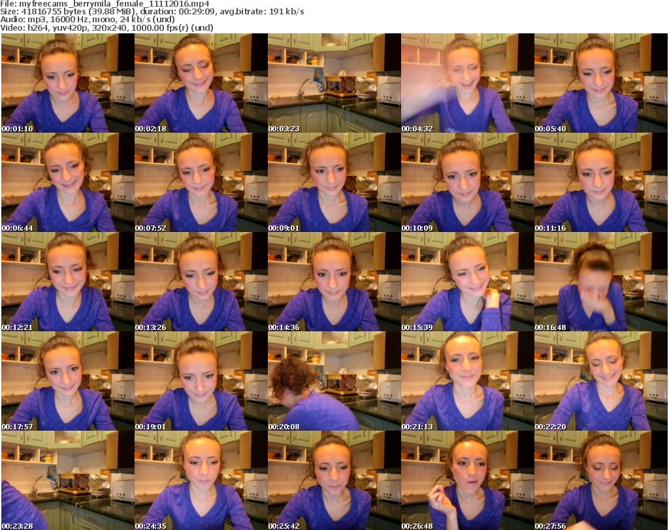Click the 00:18:57 timestamp label

[17, 427]
